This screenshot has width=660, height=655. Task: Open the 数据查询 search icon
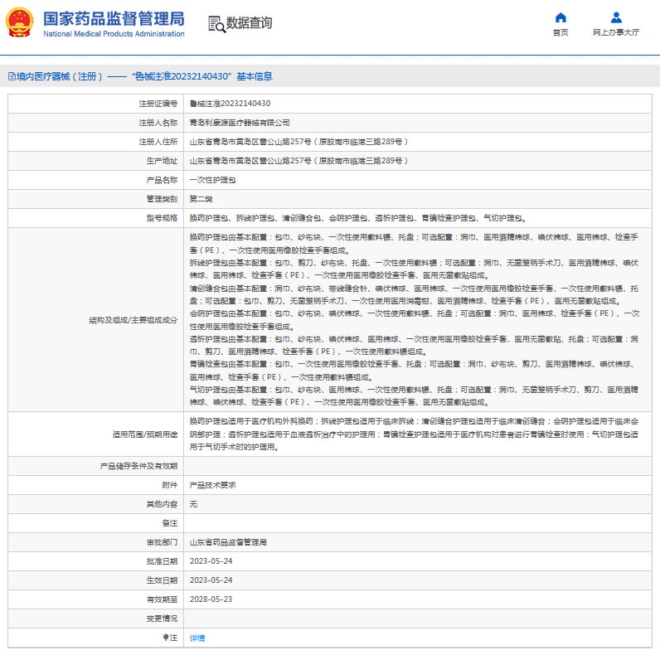(x=216, y=24)
